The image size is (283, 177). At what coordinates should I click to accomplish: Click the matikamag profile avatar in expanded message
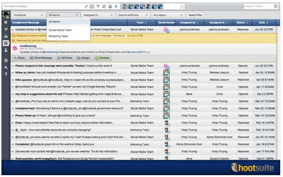click(15, 48)
